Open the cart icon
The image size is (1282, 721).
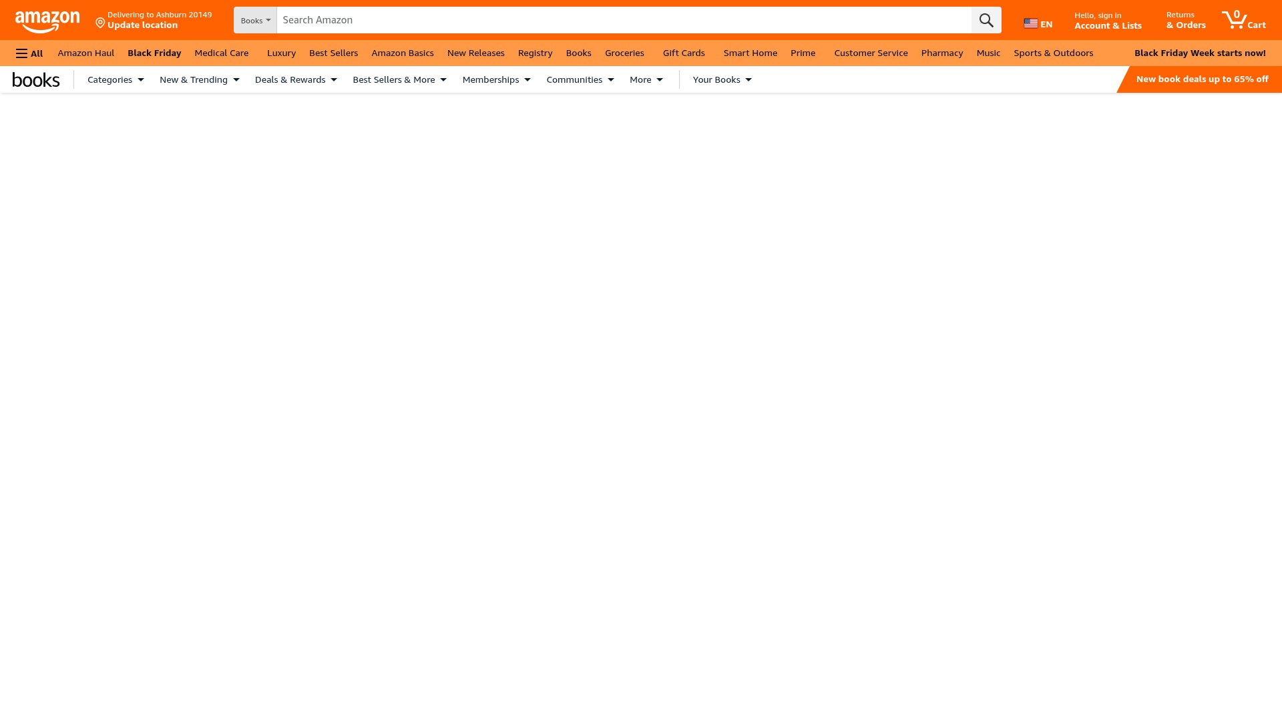1243,20
